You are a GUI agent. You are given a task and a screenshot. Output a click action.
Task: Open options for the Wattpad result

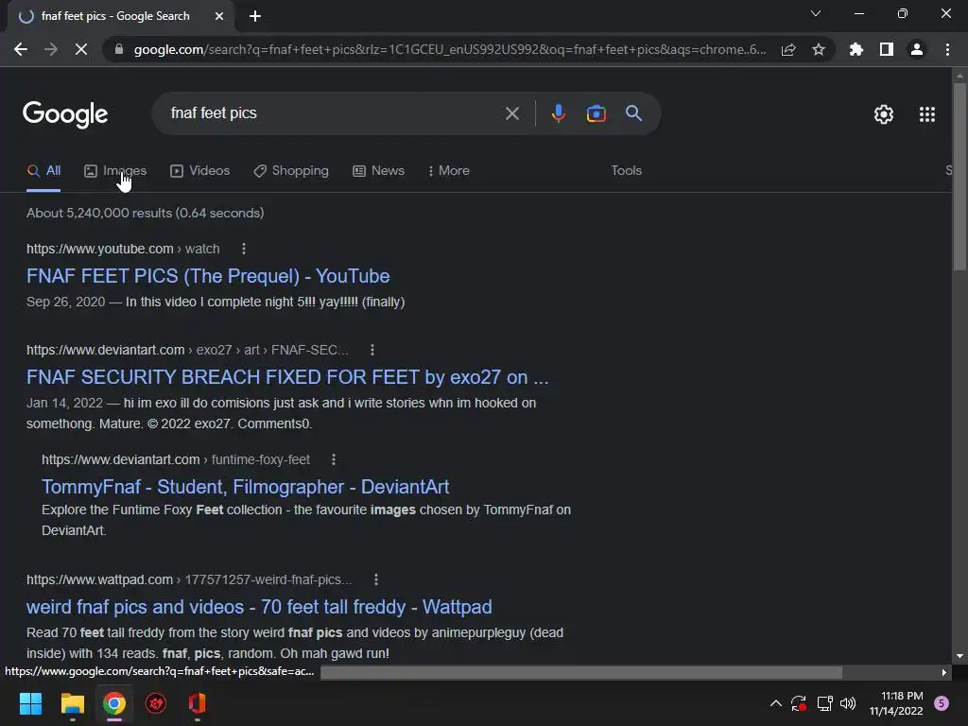click(x=376, y=579)
